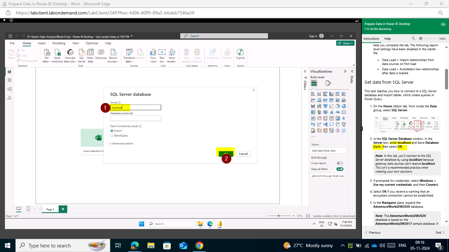449x252 pixels.
Task: Open Chrome from the outer taskbar
Action: (x=199, y=245)
